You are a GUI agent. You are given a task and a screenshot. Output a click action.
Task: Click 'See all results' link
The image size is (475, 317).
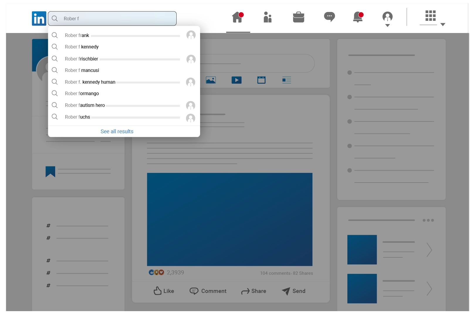[117, 131]
